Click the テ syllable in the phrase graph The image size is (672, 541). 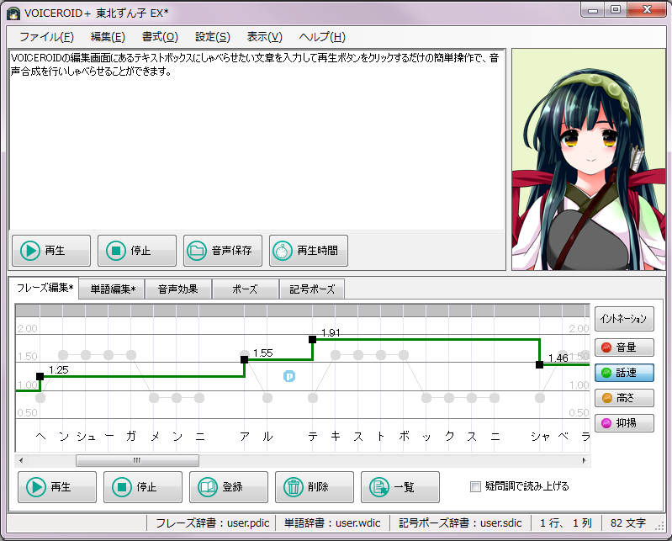(x=312, y=437)
